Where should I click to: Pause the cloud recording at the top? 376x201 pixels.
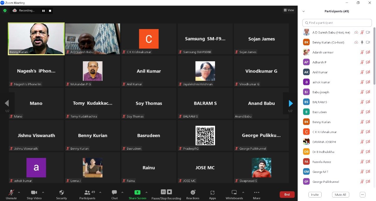43,11
